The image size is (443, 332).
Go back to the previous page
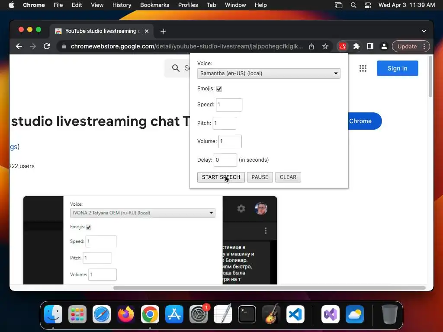coord(19,46)
